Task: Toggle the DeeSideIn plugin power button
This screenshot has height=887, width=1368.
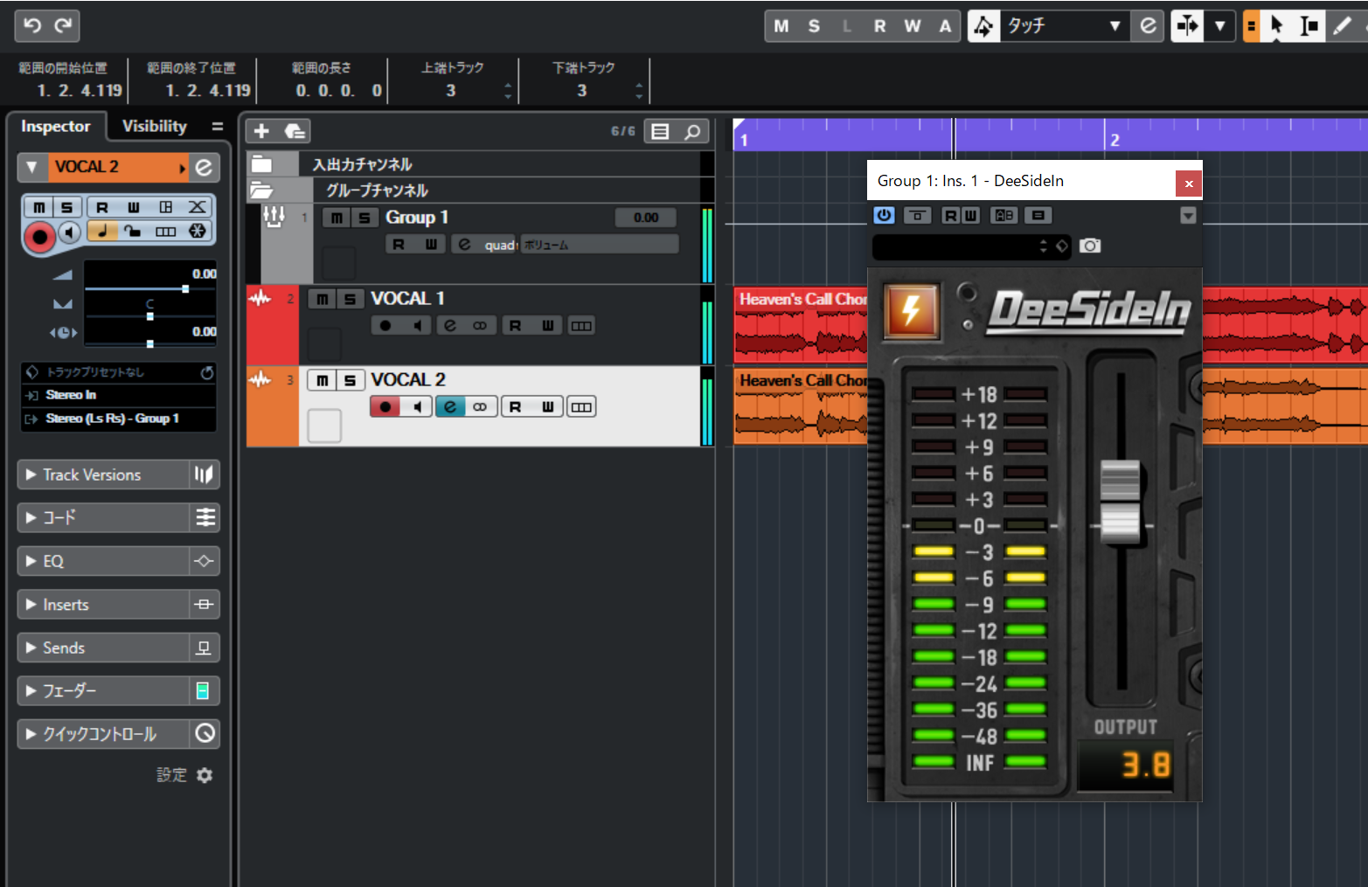Action: (885, 215)
